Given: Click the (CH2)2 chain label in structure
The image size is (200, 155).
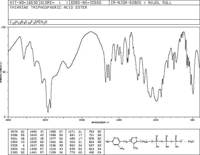Looking at the screenshot, I should 144,142.
